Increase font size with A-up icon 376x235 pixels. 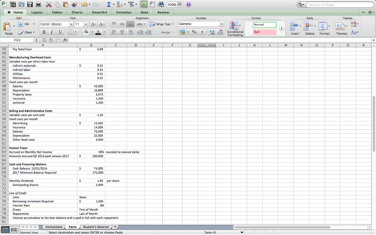point(93,24)
